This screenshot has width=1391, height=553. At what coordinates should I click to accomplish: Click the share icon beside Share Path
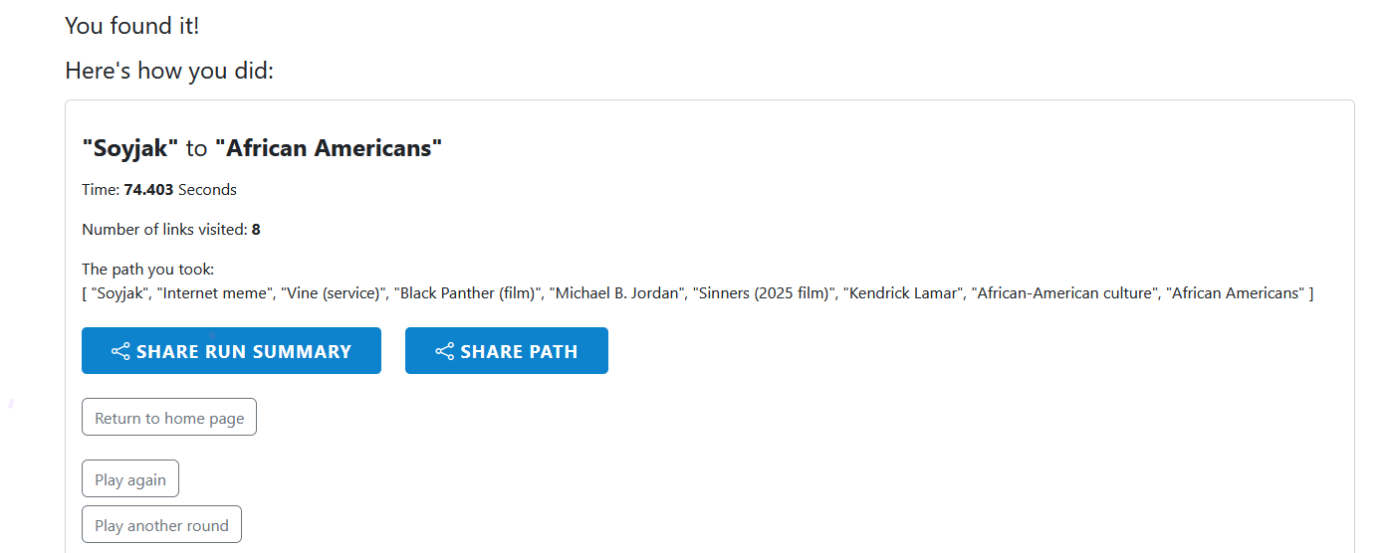tap(444, 351)
